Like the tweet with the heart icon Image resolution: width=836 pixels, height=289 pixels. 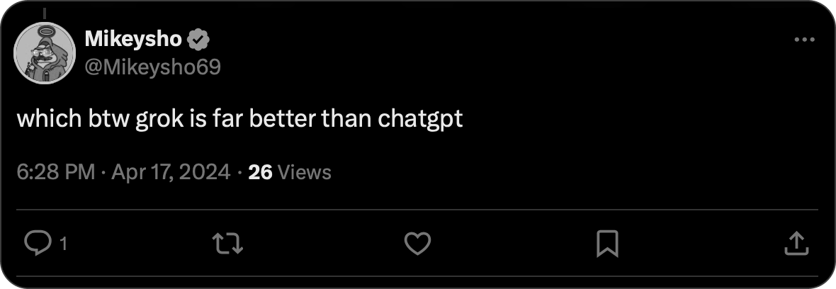[x=417, y=244]
